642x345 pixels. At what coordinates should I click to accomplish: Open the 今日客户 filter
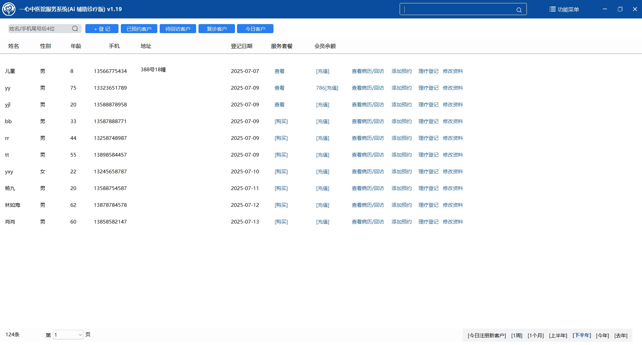pyautogui.click(x=255, y=29)
